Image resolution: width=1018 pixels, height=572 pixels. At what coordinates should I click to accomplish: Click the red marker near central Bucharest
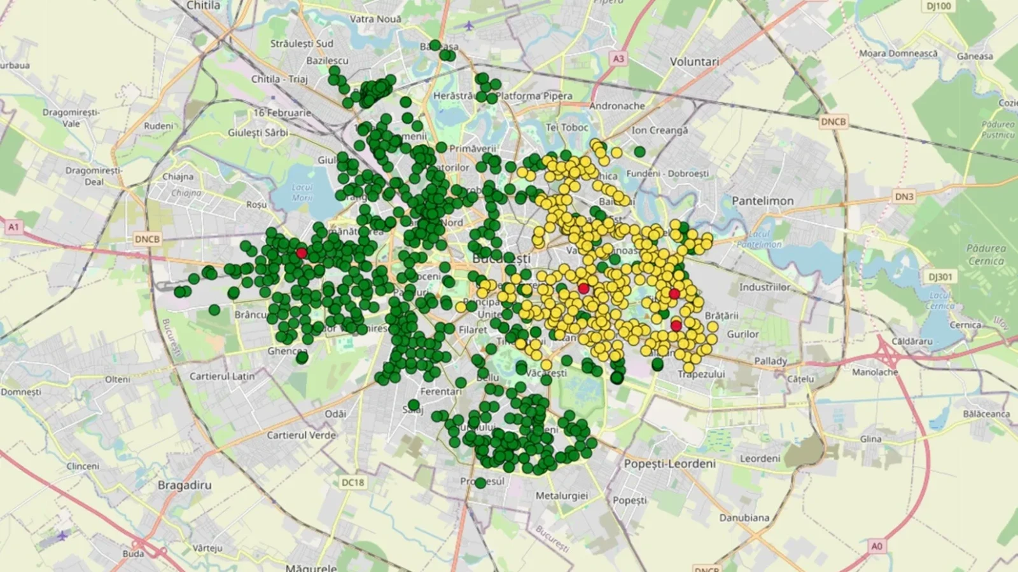pos(583,288)
